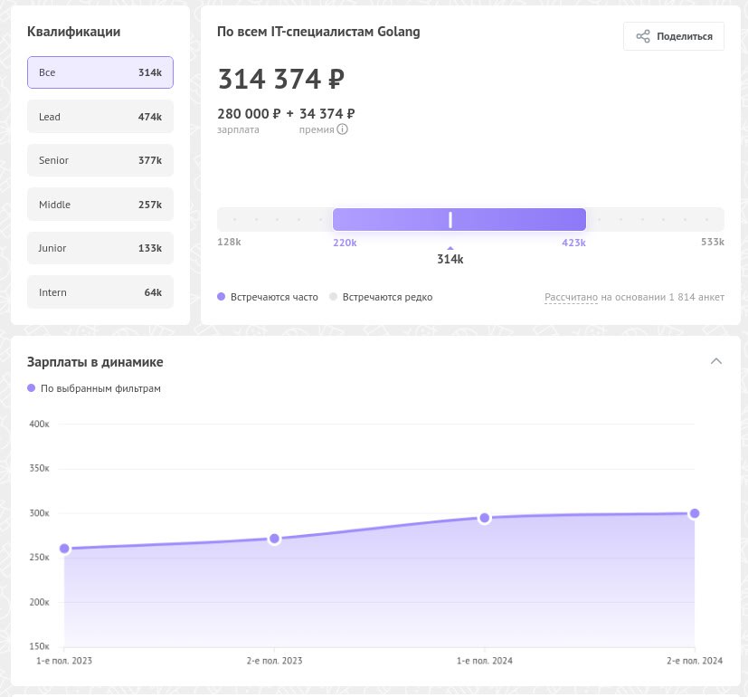Select the Все qualification filter

tap(100, 72)
